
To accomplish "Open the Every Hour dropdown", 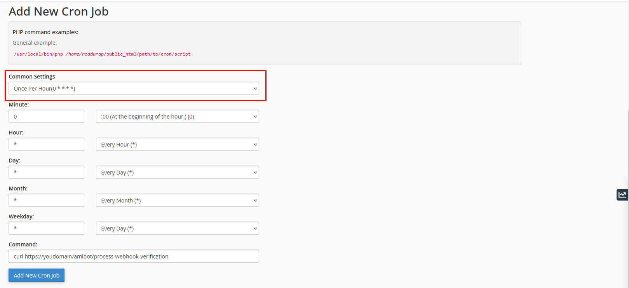I will click(x=177, y=145).
